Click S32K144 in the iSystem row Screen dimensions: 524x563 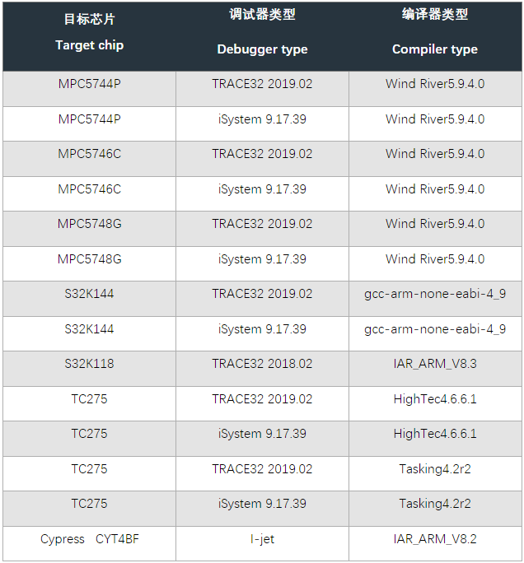tap(89, 329)
